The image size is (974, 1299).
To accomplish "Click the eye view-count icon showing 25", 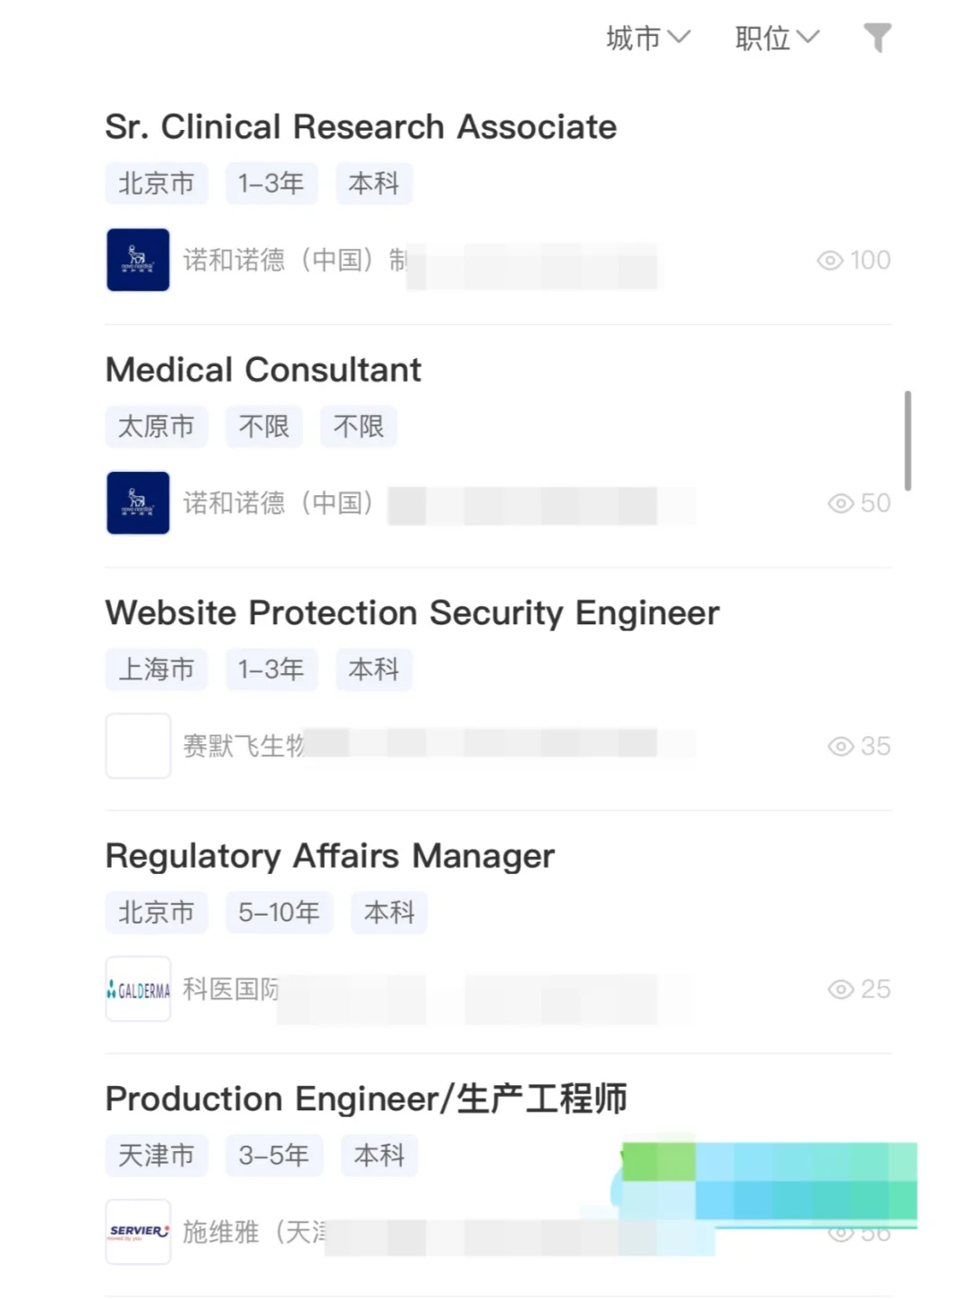I will coord(841,990).
